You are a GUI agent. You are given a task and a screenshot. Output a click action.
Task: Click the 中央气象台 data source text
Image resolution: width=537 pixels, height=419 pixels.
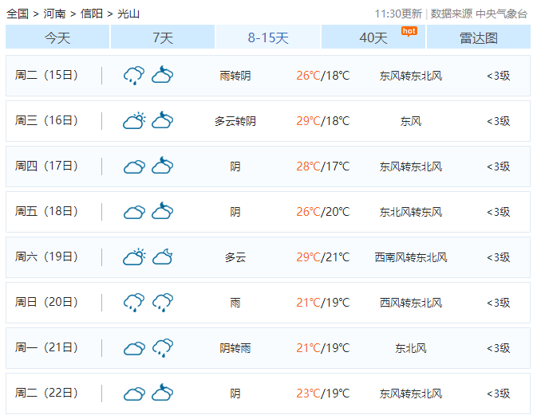point(501,14)
